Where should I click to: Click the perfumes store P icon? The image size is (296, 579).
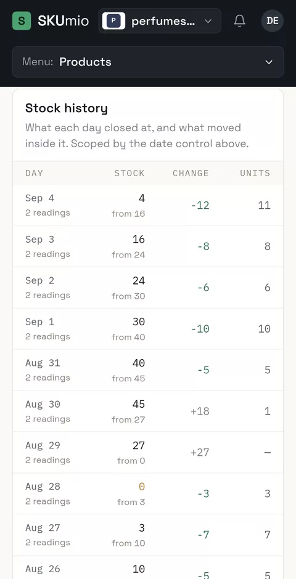click(x=113, y=21)
